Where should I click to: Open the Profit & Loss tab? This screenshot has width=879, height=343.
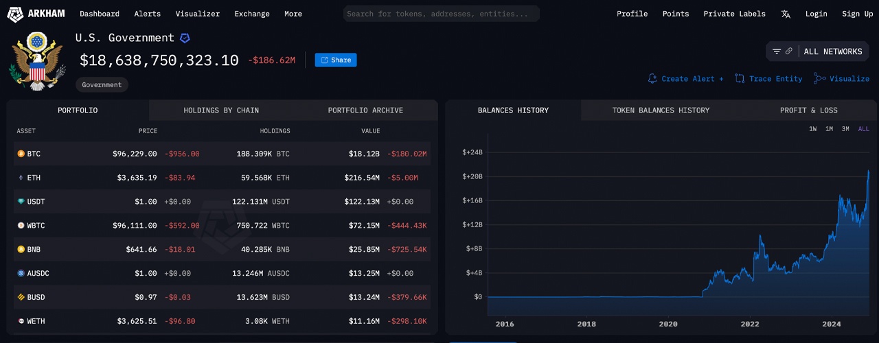(x=808, y=110)
